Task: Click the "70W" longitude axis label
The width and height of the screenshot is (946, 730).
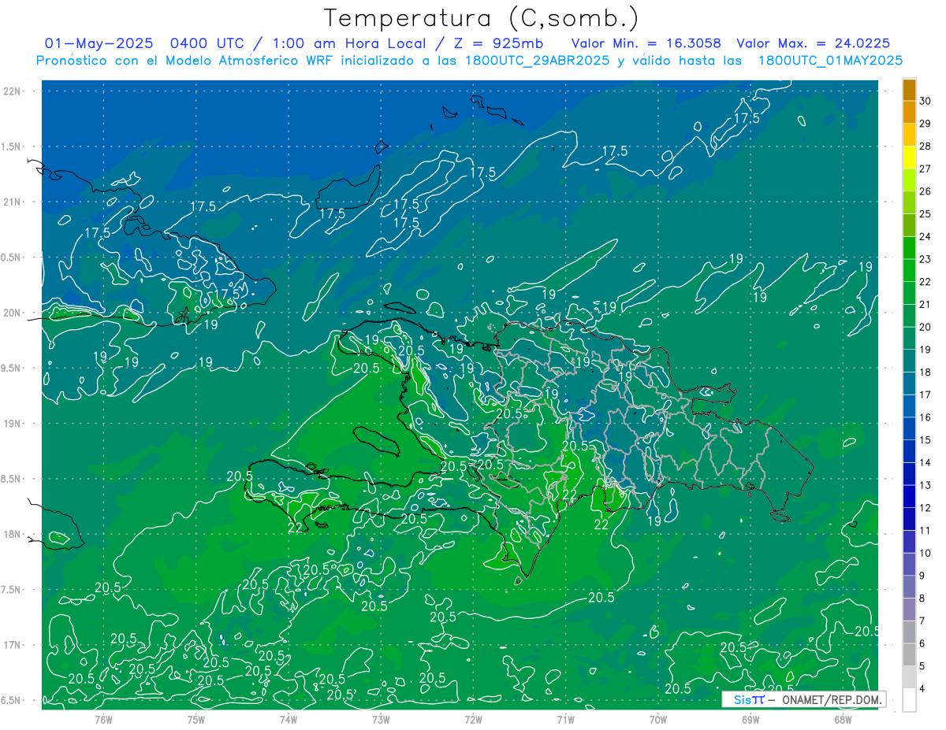Action: point(658,719)
